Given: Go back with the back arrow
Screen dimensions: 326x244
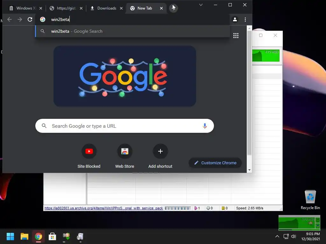Looking at the screenshot, I should pyautogui.click(x=10, y=19).
